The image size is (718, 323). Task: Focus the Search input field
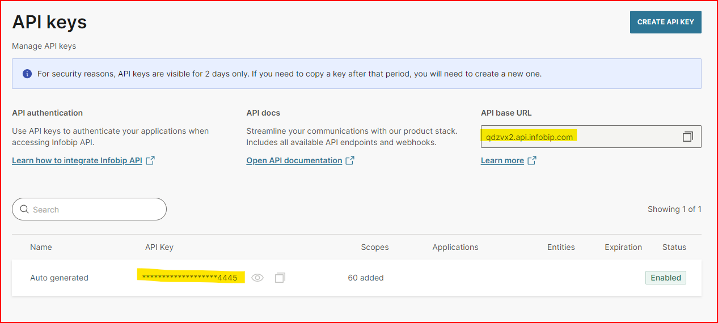pyautogui.click(x=89, y=209)
